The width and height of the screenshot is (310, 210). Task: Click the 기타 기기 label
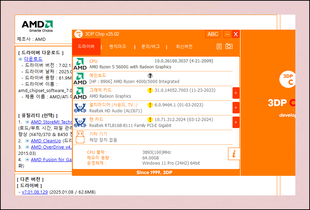coord(98,134)
